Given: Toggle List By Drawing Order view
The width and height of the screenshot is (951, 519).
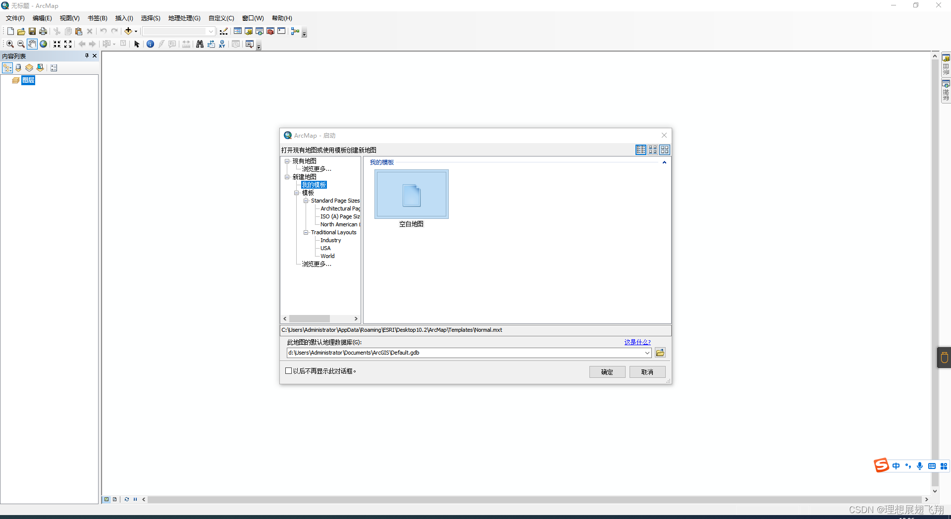Looking at the screenshot, I should 7,68.
